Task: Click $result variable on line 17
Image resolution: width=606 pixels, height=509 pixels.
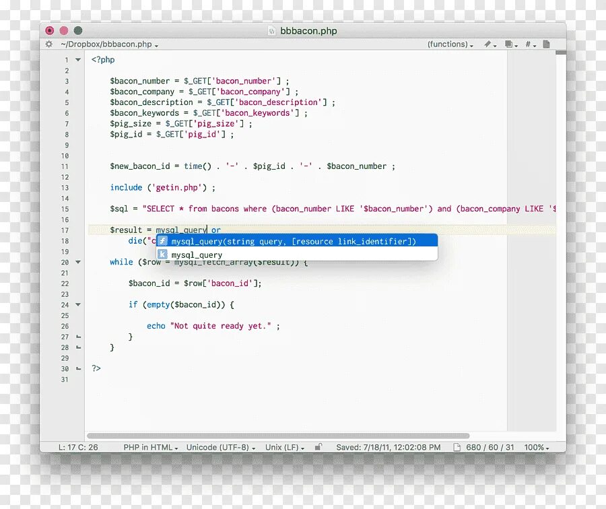Action: (x=126, y=230)
